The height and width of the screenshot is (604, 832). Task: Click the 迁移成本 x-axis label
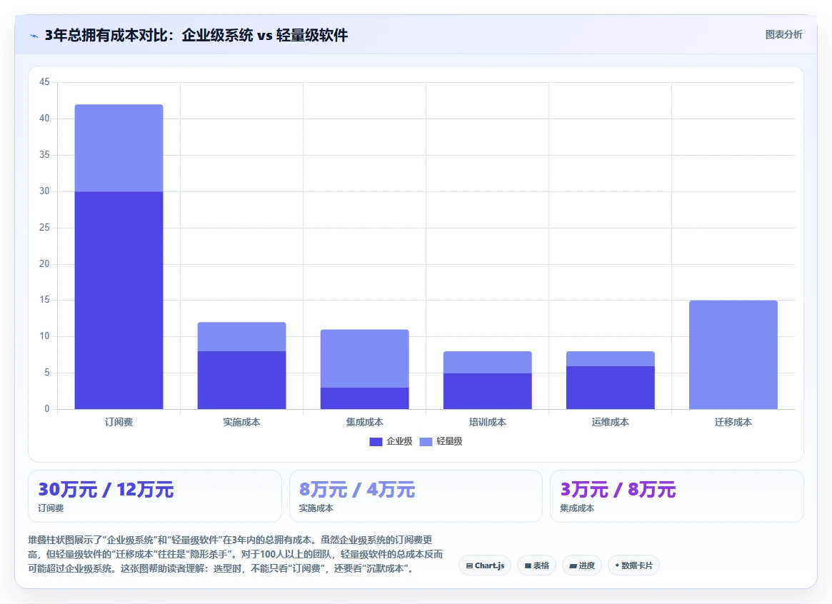coord(733,422)
